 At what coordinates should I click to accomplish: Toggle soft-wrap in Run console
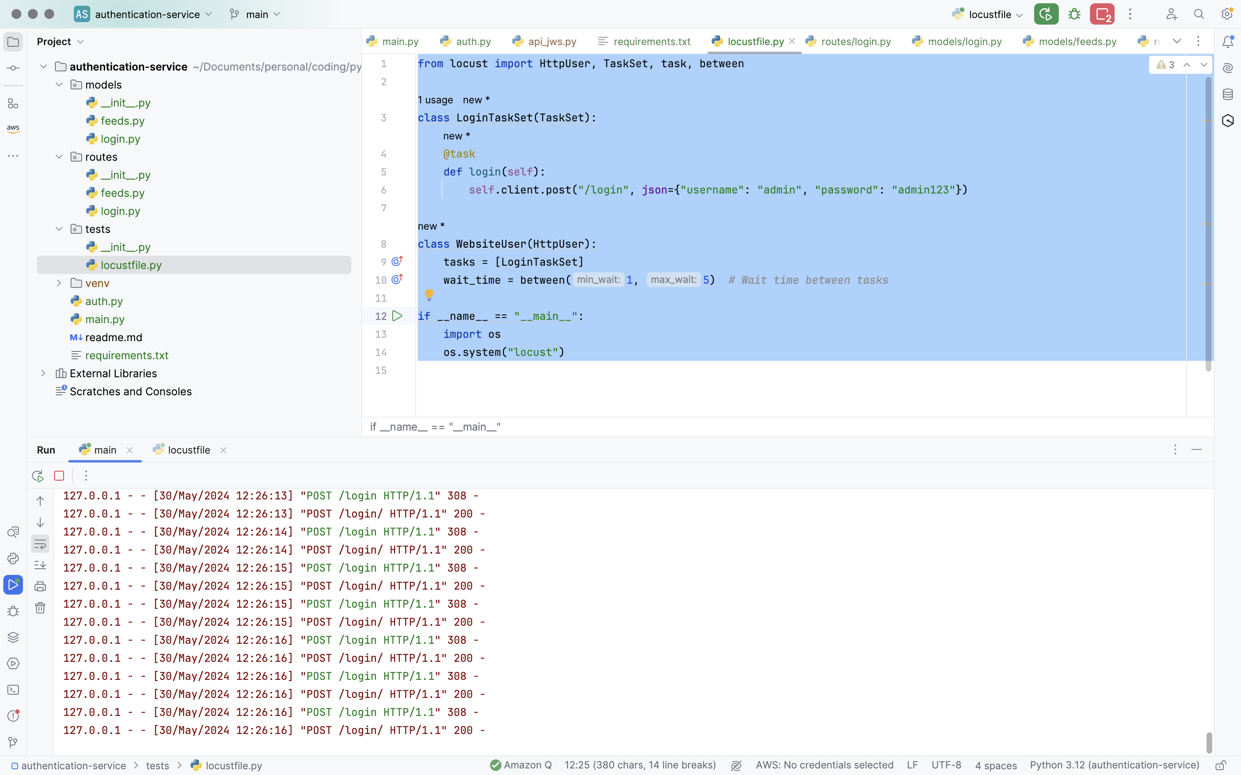point(40,544)
